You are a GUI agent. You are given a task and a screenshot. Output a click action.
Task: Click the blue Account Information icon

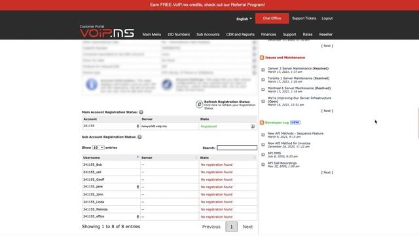pos(92,85)
